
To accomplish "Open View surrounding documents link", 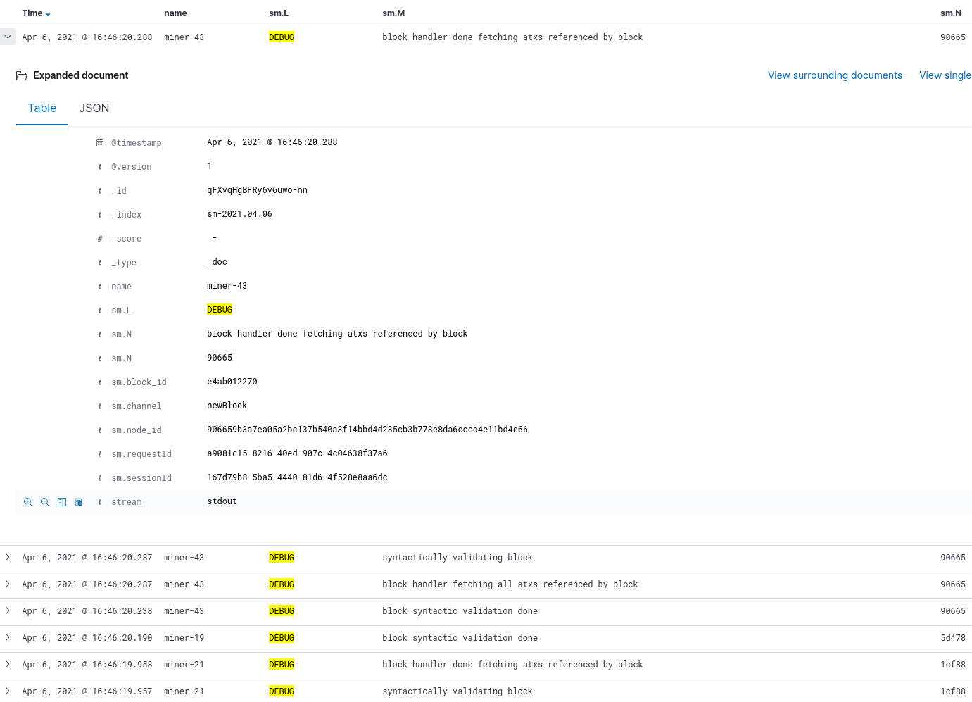I will point(835,75).
